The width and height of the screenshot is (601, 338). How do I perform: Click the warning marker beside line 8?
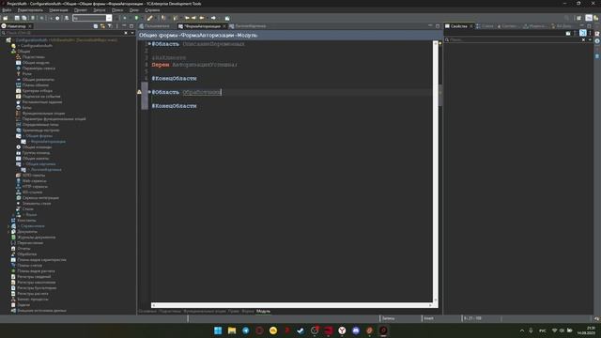(x=139, y=92)
